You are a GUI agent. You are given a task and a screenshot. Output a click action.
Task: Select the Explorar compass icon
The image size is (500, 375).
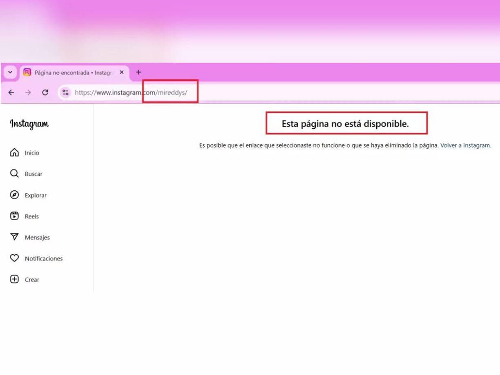(x=14, y=195)
